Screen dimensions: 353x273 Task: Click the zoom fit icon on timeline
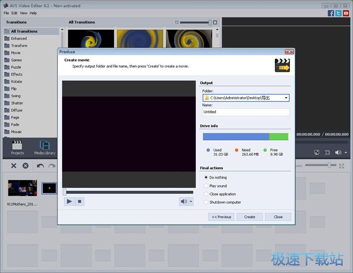click(342, 166)
